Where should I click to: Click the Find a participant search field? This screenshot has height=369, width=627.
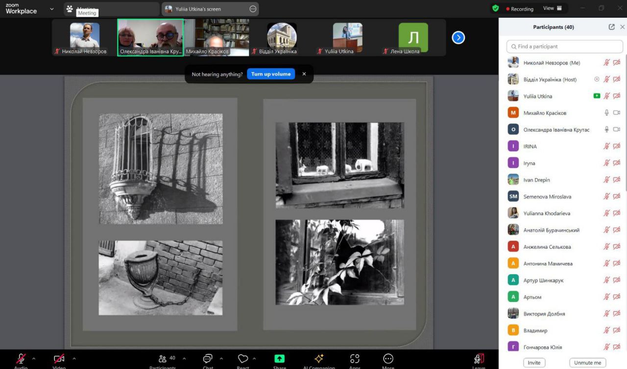(x=564, y=46)
